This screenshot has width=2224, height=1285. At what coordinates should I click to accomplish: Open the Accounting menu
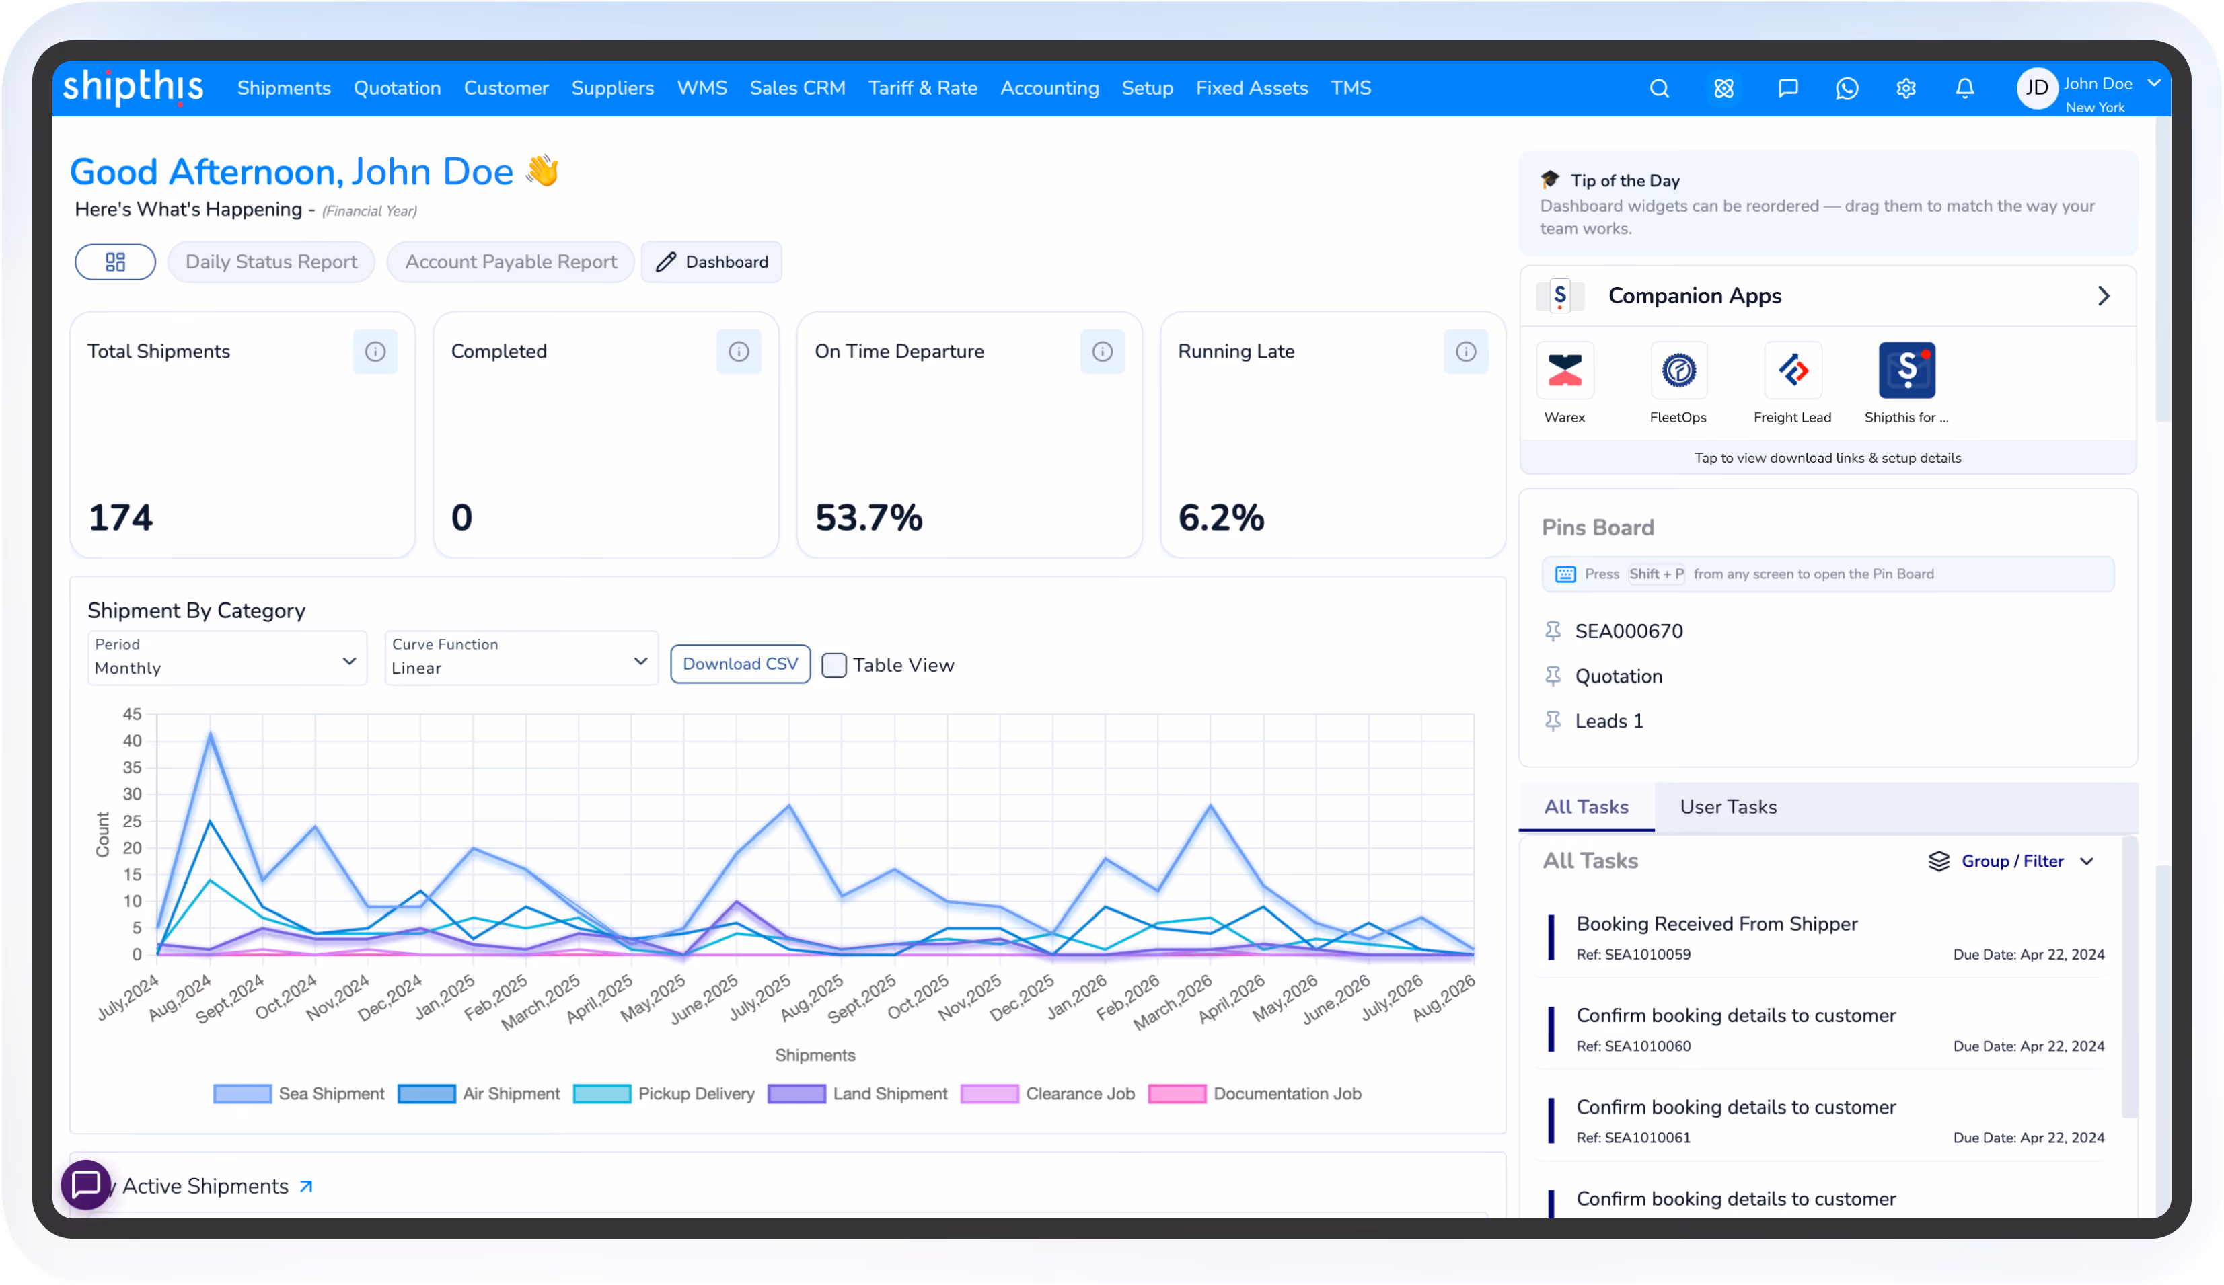[1049, 88]
